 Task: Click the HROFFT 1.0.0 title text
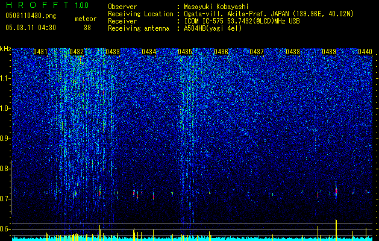(x=48, y=5)
